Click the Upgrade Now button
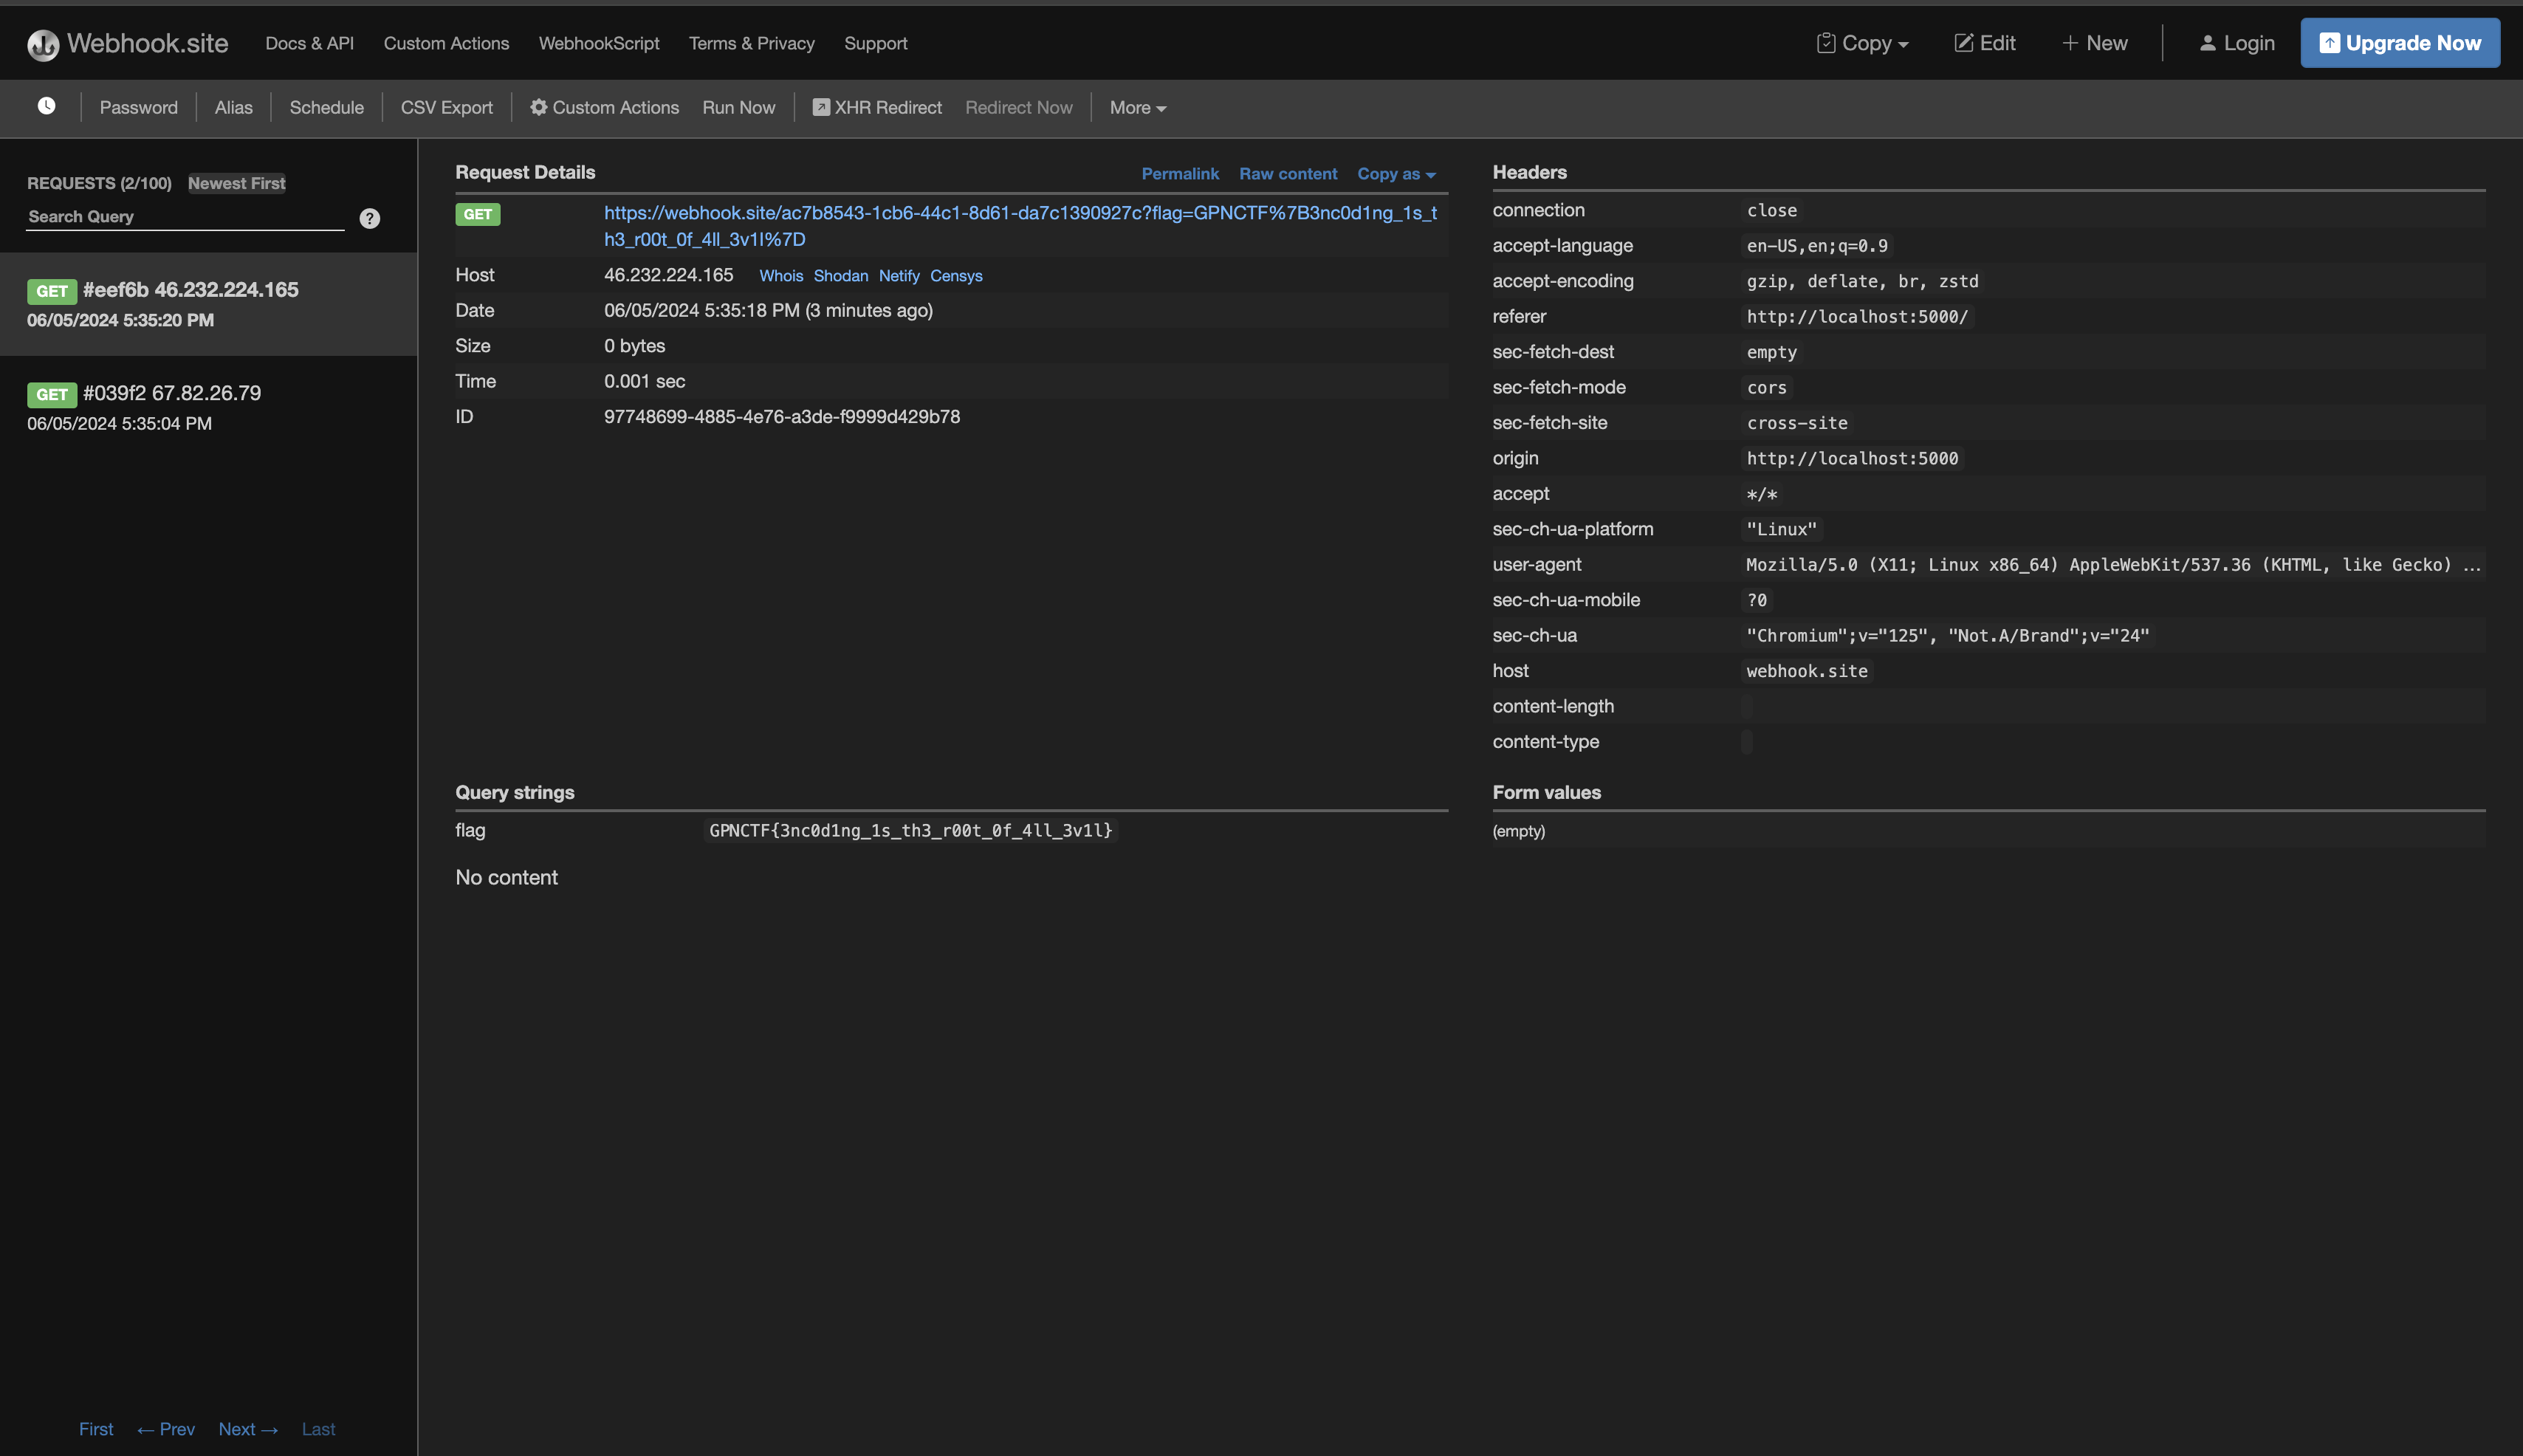Viewport: 2523px width, 1456px height. tap(2400, 43)
